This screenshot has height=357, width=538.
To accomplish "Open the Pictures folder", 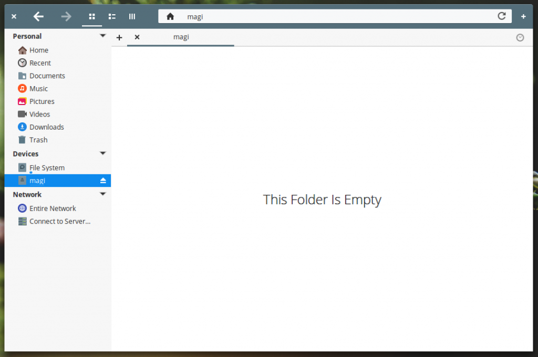I will coord(43,101).
